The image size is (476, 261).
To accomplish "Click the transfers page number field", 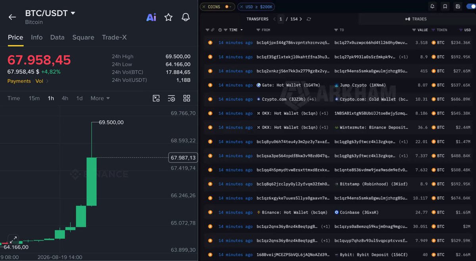I will pos(281,19).
